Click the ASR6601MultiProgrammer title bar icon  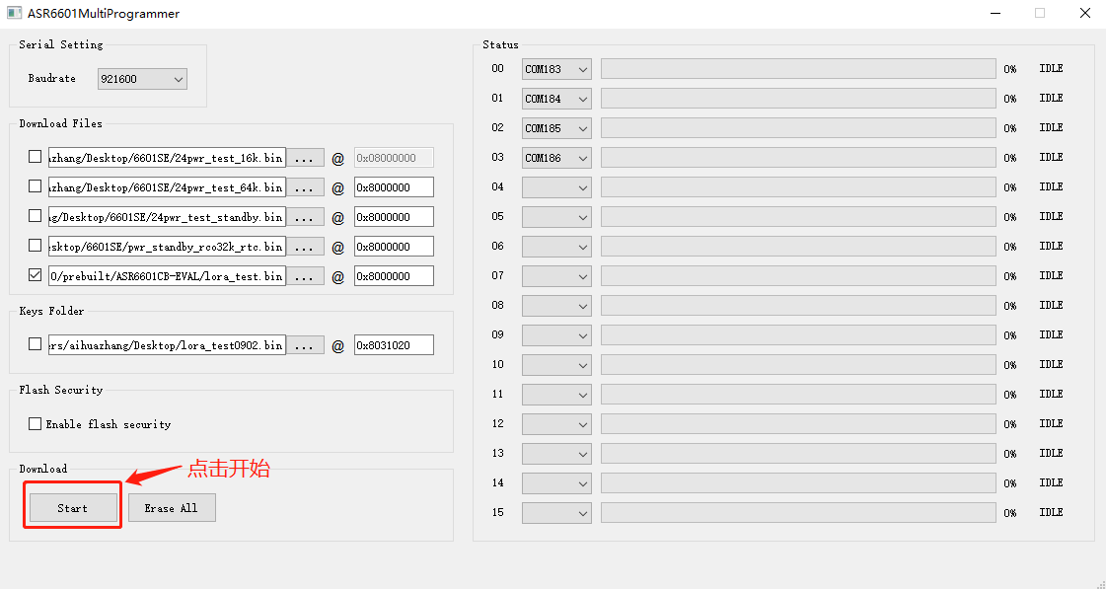[x=14, y=14]
